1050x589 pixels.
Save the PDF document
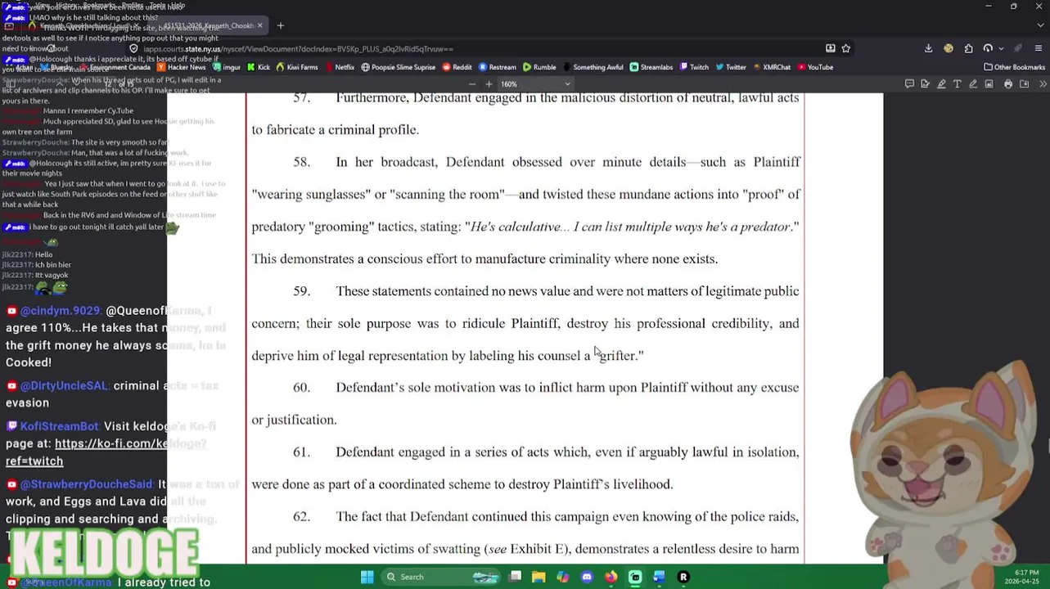1024,83
